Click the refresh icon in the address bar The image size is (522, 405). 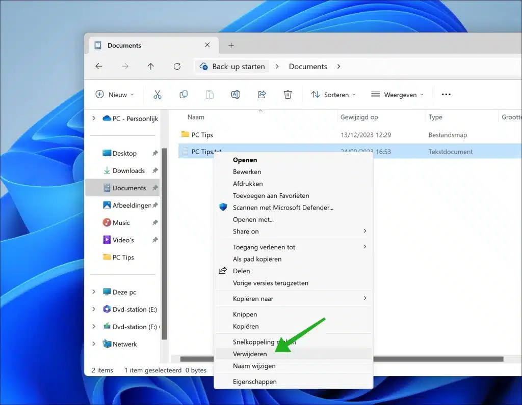pyautogui.click(x=177, y=66)
